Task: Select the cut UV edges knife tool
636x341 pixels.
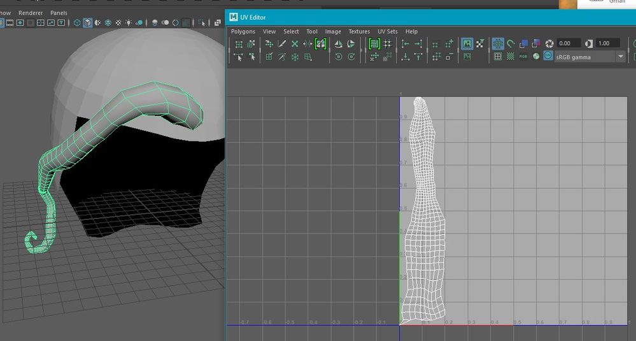Action: (282, 44)
